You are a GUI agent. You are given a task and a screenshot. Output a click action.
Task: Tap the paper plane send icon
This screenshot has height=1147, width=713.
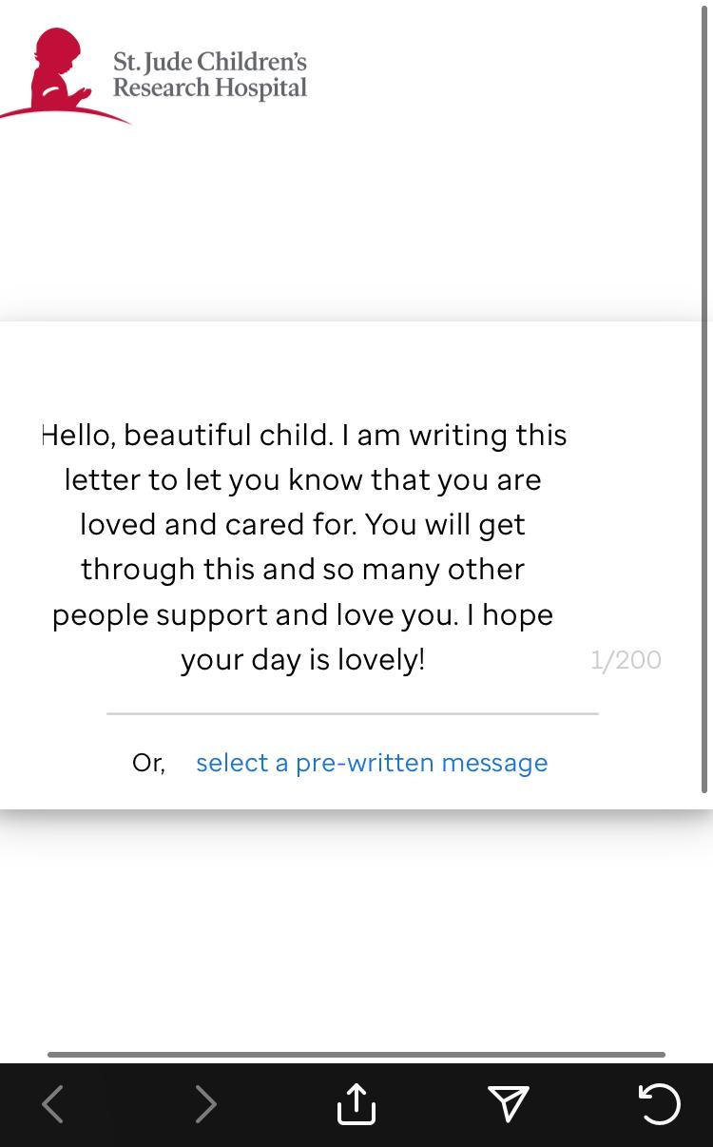tap(509, 1104)
